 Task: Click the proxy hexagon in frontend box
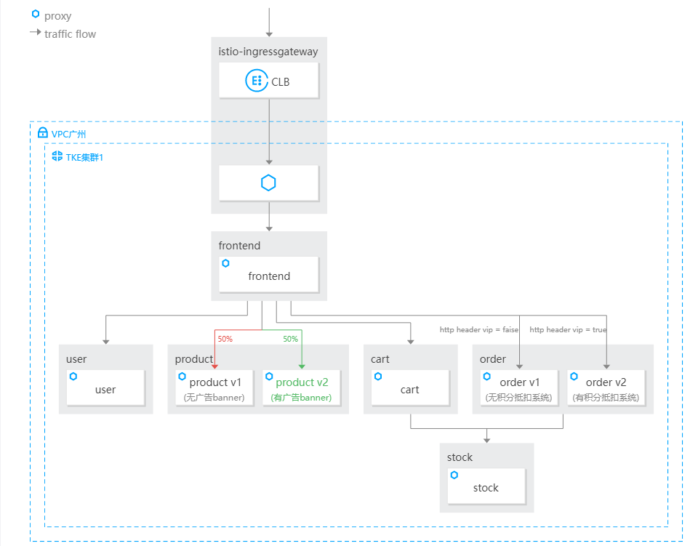pos(226,263)
